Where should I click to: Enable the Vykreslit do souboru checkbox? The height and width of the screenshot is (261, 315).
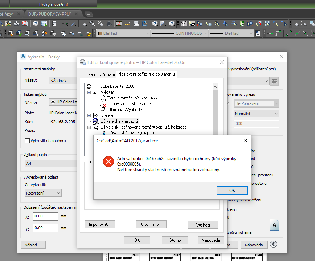pos(27,140)
